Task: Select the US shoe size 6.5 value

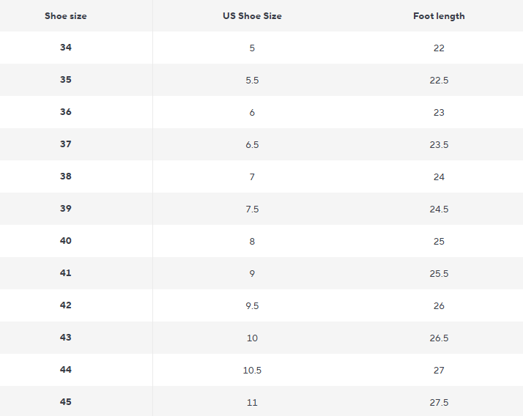Action: (252, 145)
